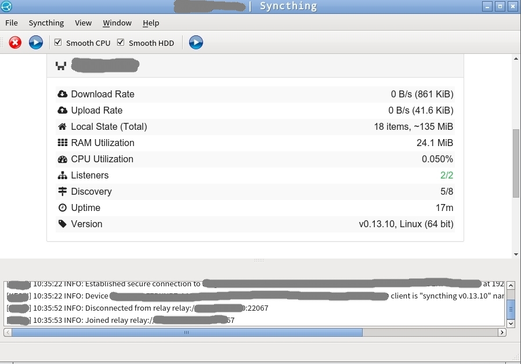The width and height of the screenshot is (521, 364).
Task: Click the CPU Utilization gauge icon
Action: point(62,159)
